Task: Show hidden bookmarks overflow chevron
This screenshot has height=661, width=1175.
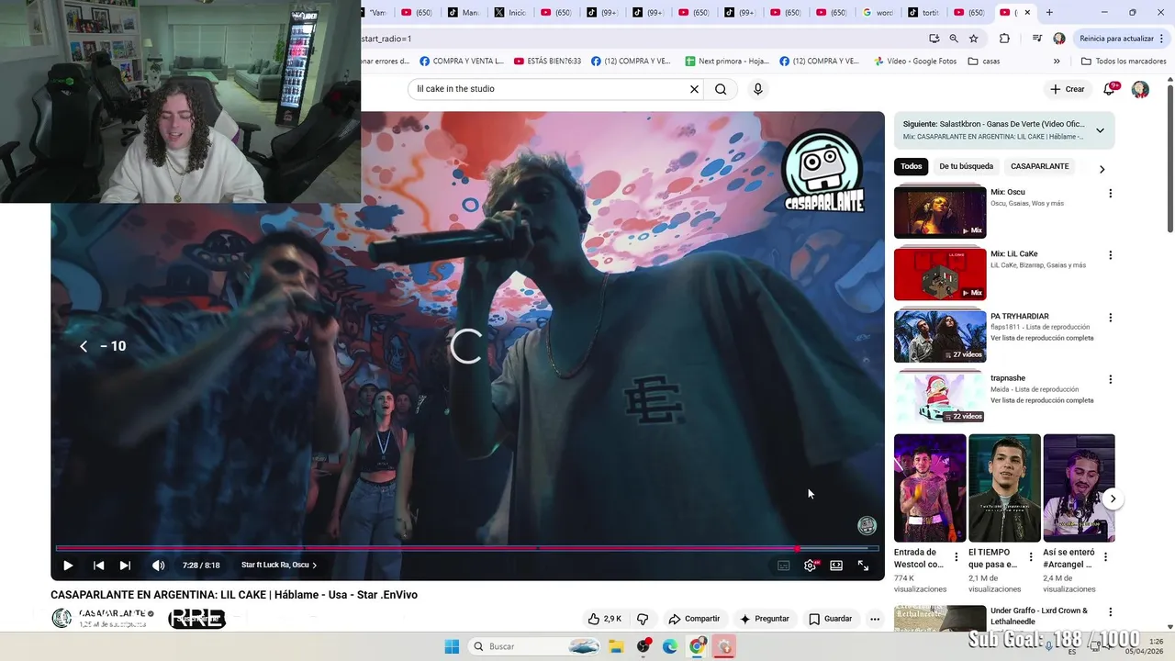Action: tap(1057, 62)
